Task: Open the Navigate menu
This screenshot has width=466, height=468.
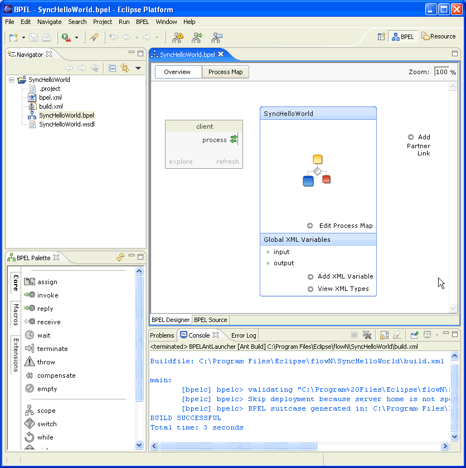Action: tap(49, 22)
